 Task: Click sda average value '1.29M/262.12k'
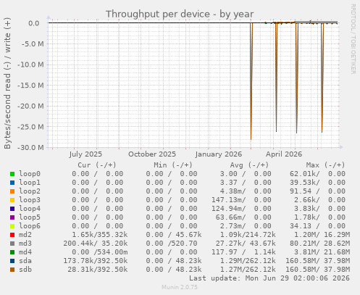[248, 261]
